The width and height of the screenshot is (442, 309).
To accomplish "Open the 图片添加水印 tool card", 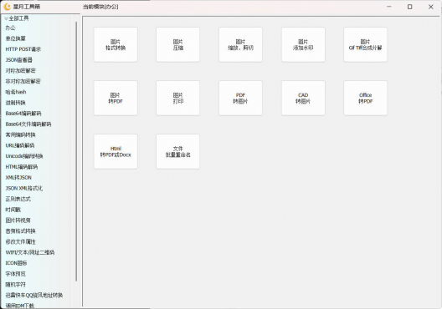I will 303,44.
